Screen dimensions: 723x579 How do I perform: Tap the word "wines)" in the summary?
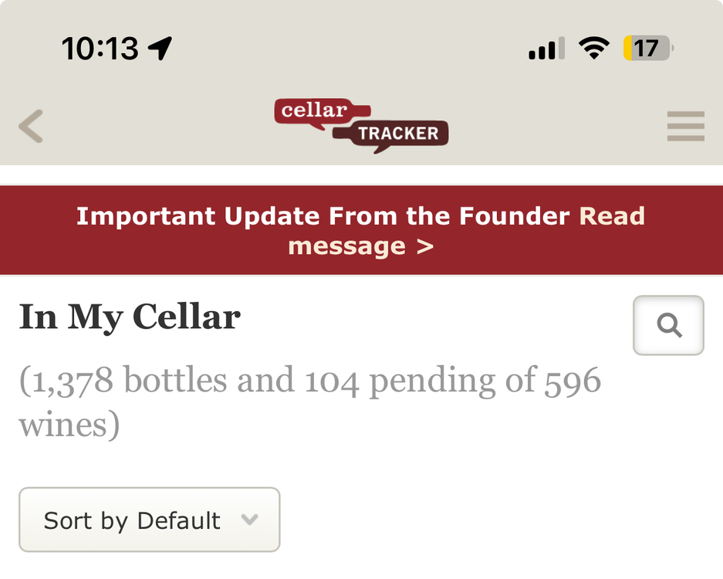(x=69, y=425)
